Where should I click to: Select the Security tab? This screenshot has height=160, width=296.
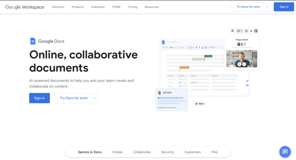point(167,152)
